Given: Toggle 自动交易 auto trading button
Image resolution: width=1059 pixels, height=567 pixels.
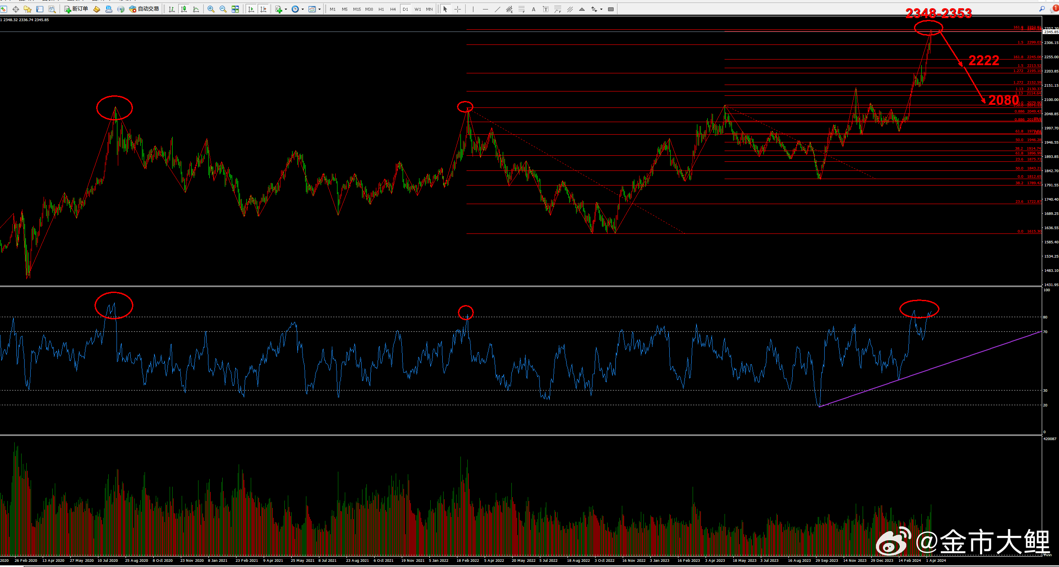Looking at the screenshot, I should tap(145, 9).
